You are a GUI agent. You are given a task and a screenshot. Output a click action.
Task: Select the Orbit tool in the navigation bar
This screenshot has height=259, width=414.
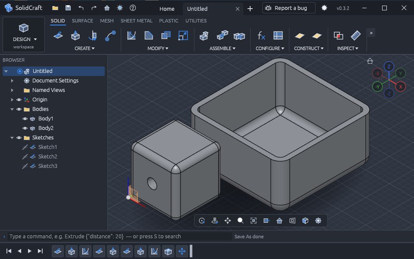[x=202, y=221]
